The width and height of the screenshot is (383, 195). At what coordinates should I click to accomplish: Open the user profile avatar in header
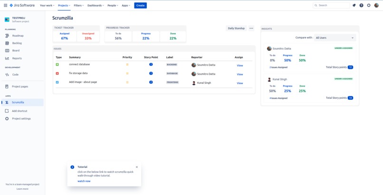[376, 5]
